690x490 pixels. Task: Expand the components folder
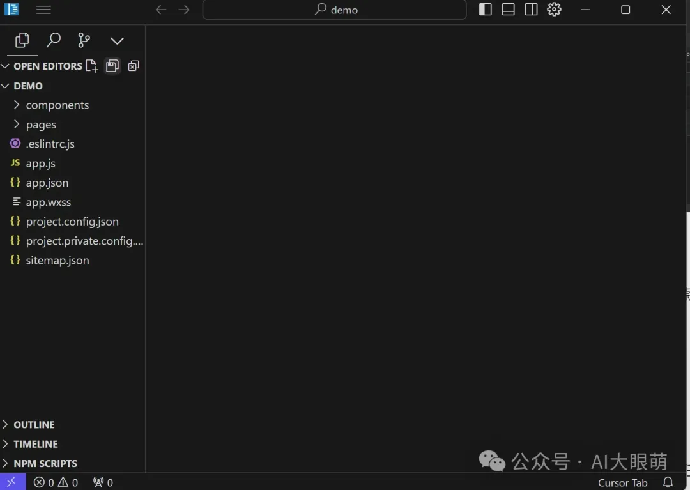[57, 105]
